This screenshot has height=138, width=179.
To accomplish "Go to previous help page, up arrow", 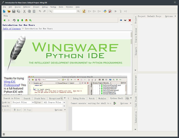I will point(18,20).
